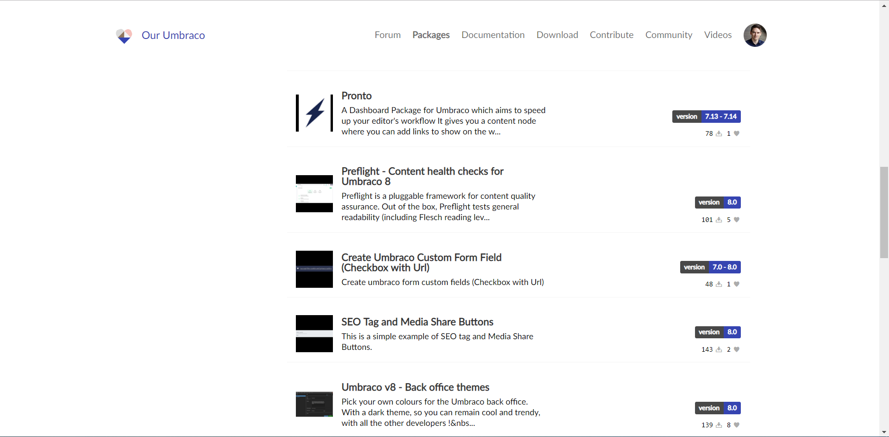Click the Pronto lightning bolt icon
Screen dimensions: 889x437
click(x=314, y=113)
